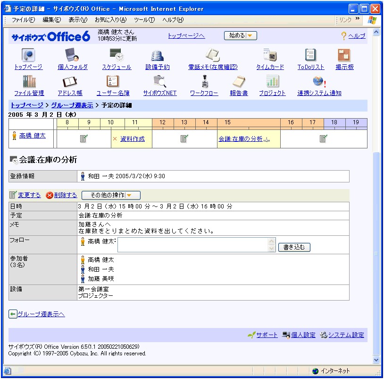Open the トップページ icon in app menu
This screenshot has height=379, width=384.
28,54
